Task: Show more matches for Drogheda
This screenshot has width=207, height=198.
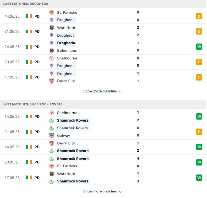Action: pos(100,91)
